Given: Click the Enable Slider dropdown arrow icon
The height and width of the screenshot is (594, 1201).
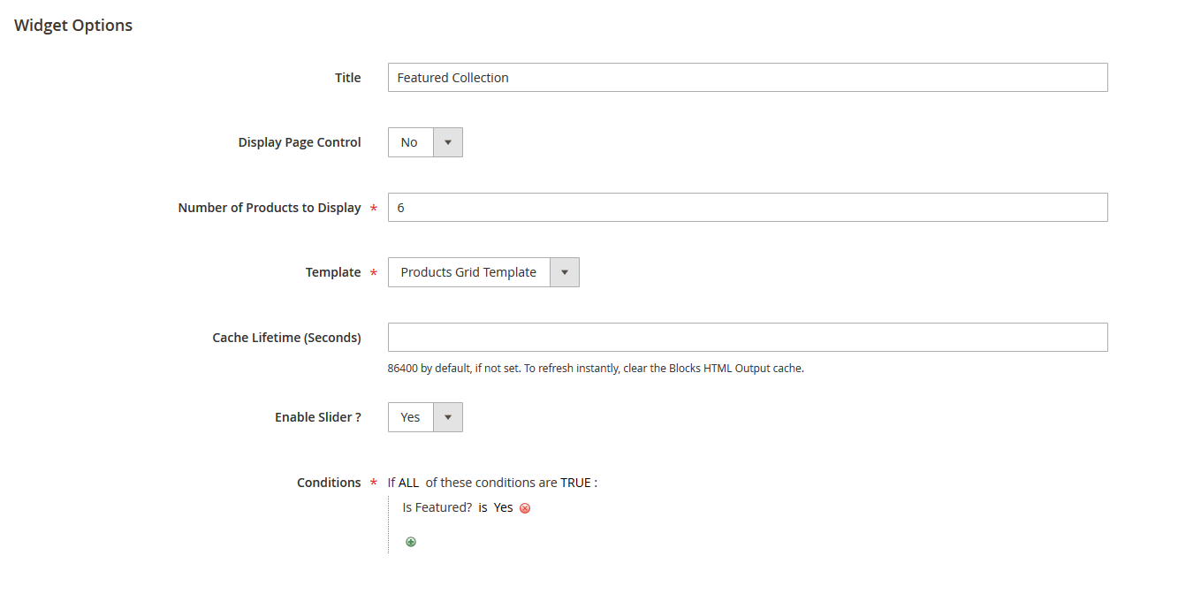Looking at the screenshot, I should pyautogui.click(x=448, y=416).
